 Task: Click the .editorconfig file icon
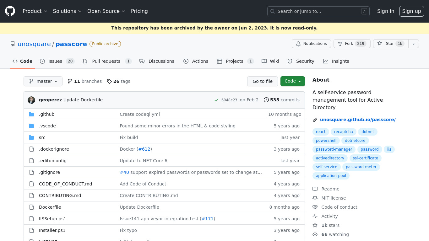[31, 161]
